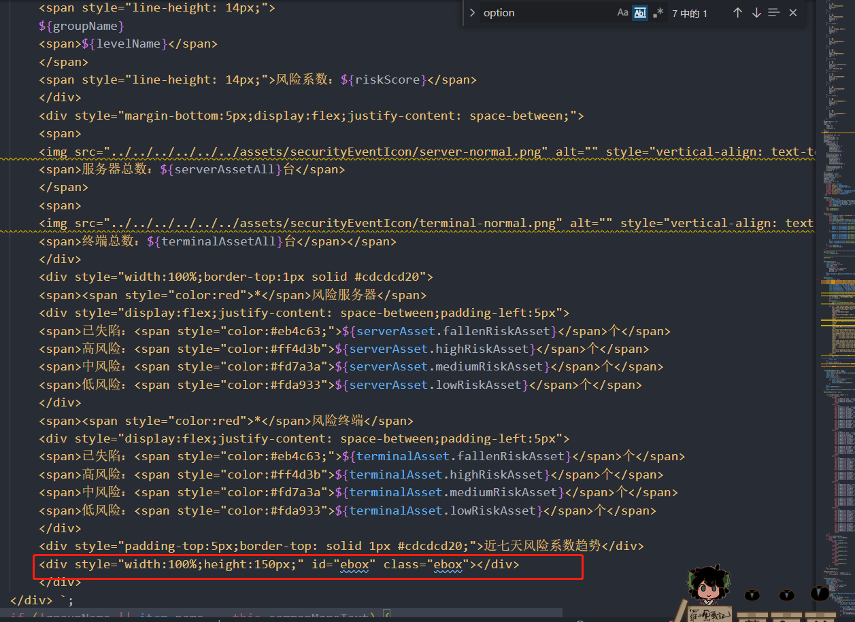Click serverAsset.fallenRiskAsset expression
Screen dimensions: 855x622
449,331
